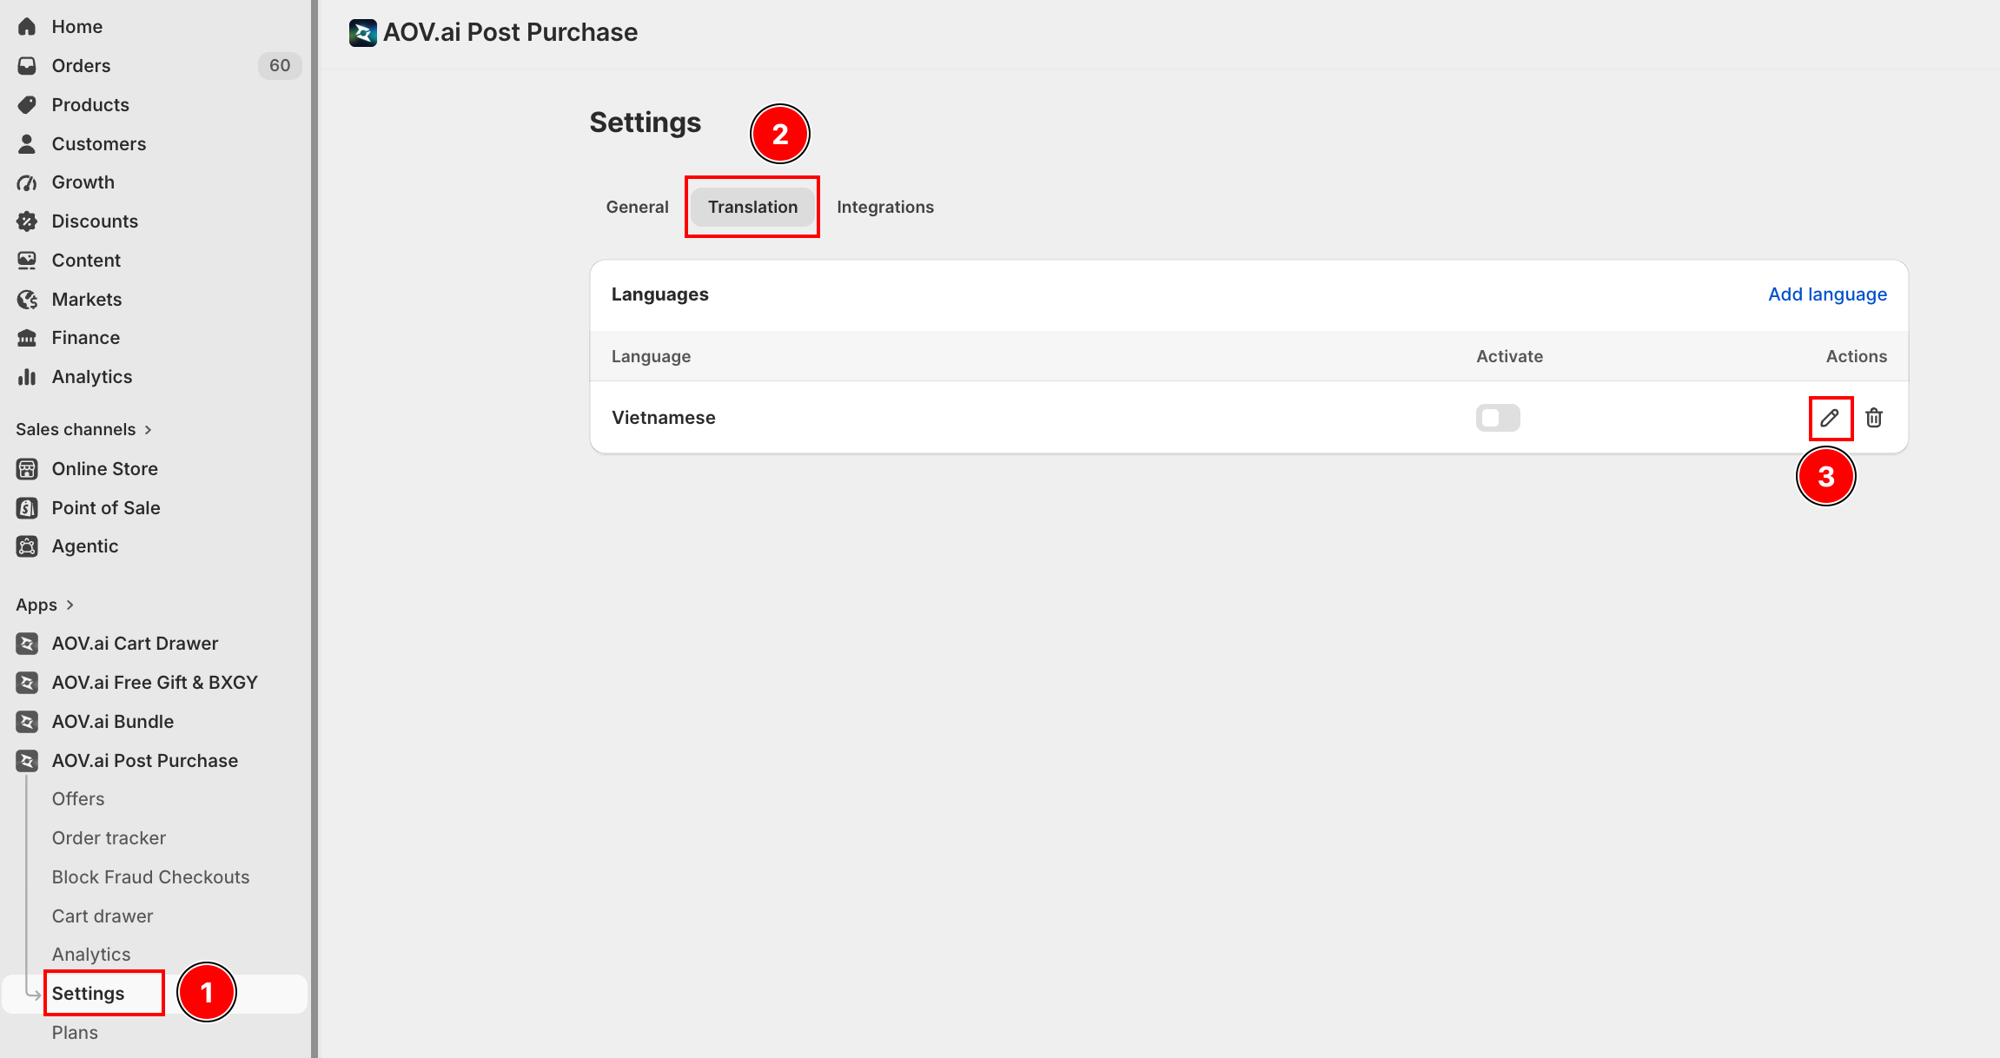The image size is (2000, 1058).
Task: Open the Order tracker submenu item
Action: pos(109,838)
